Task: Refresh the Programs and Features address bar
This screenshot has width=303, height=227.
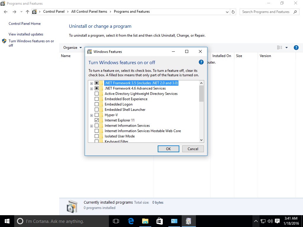Action: (x=233, y=12)
